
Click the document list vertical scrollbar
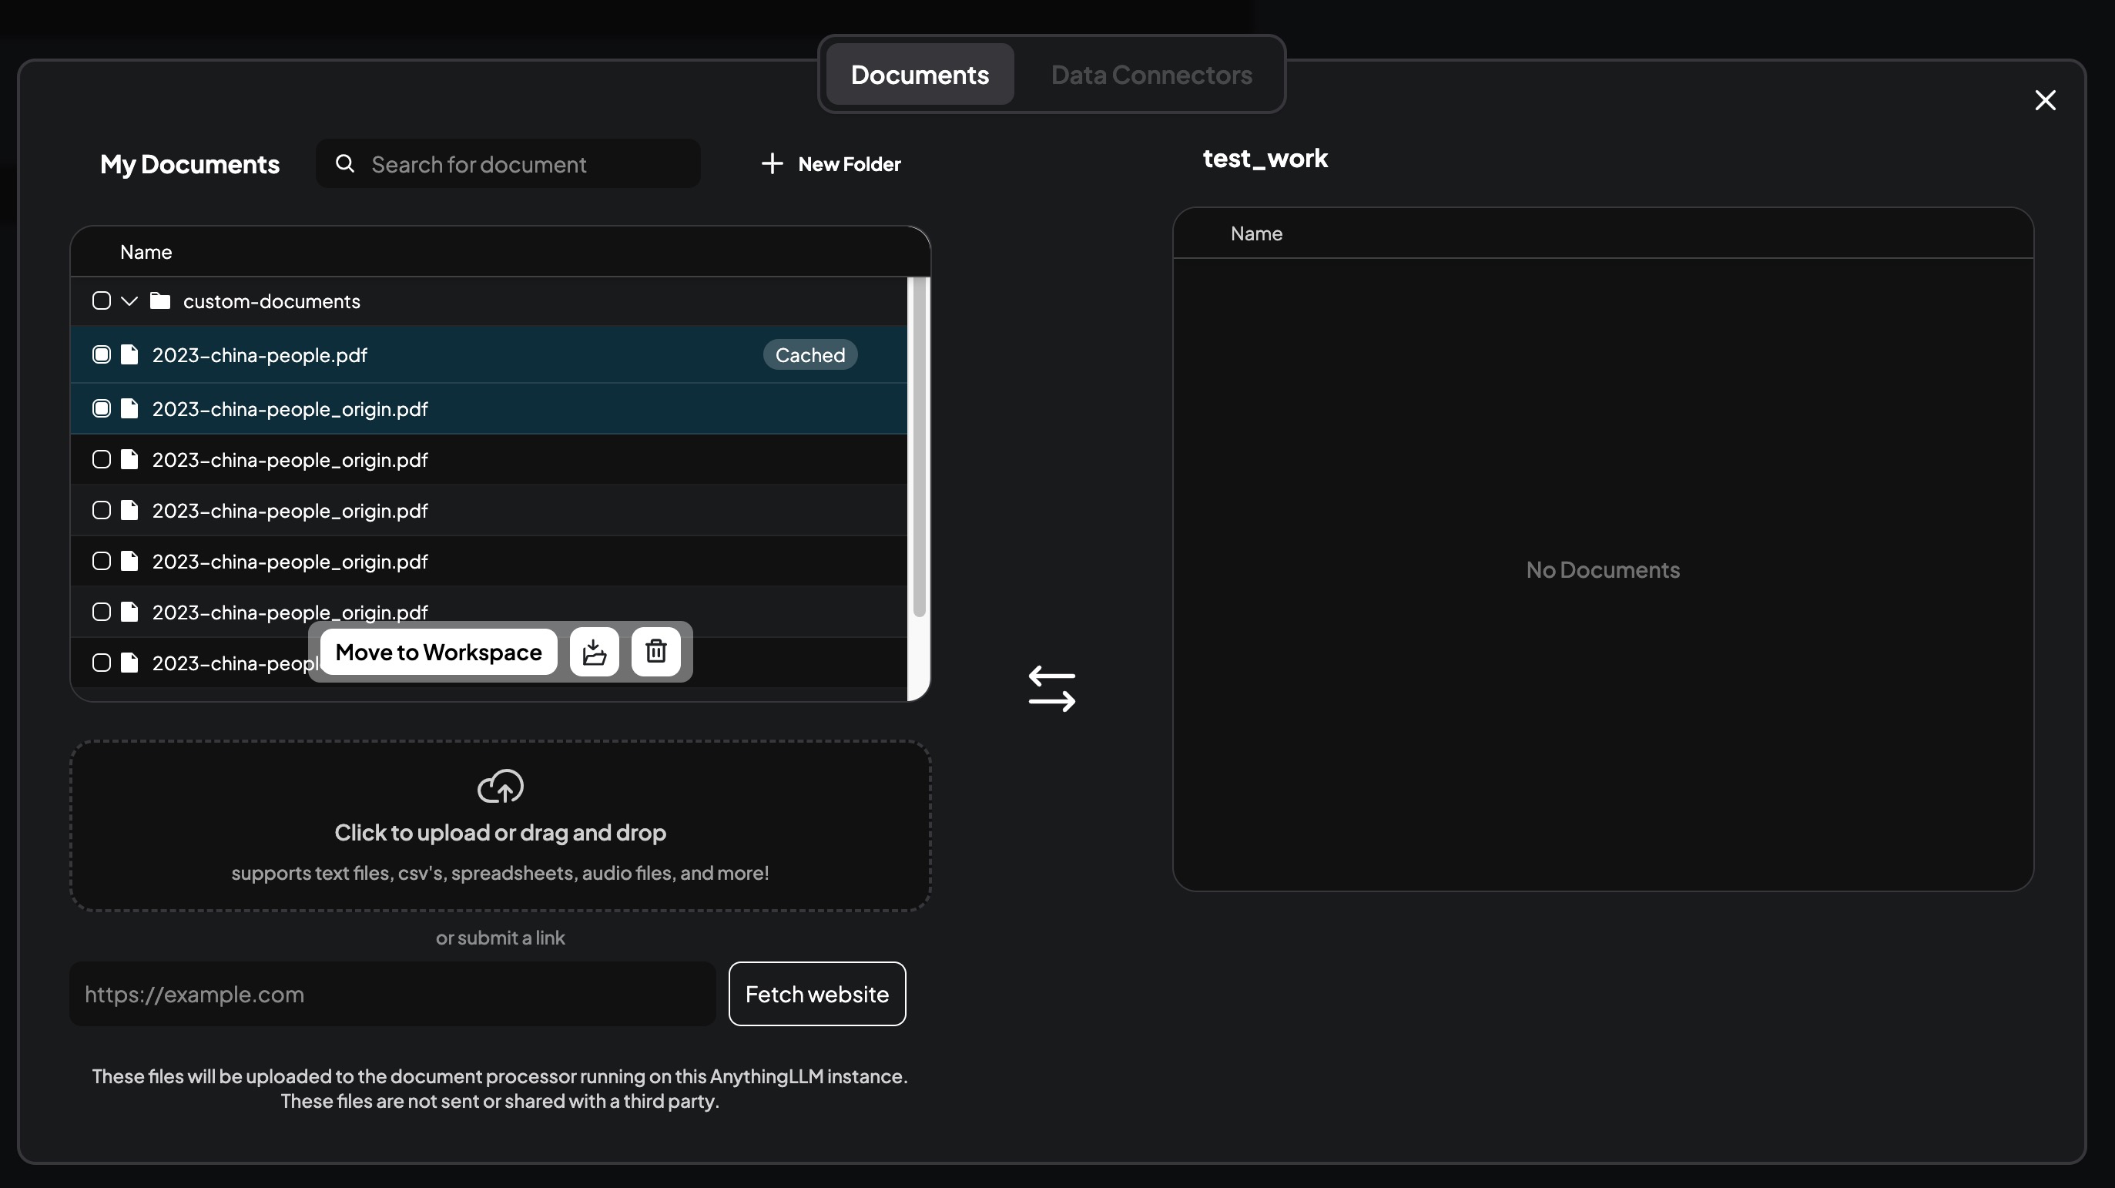coord(919,448)
